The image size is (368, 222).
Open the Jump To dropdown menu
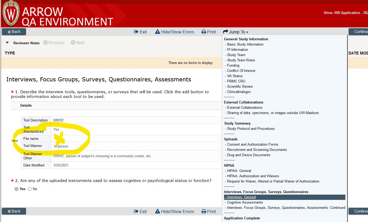[236, 32]
